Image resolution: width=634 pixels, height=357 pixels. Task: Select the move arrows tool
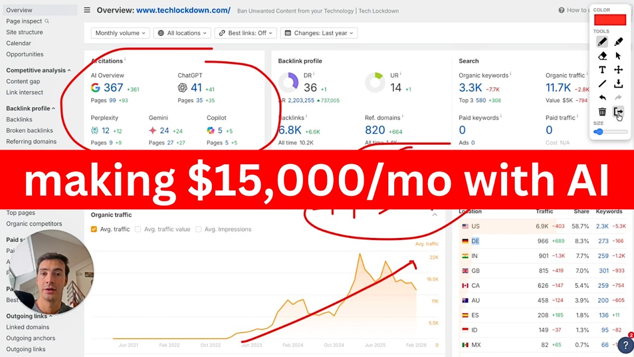[619, 70]
